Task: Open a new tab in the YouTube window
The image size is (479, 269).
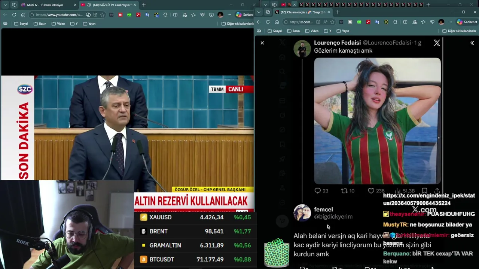Action: click(144, 5)
